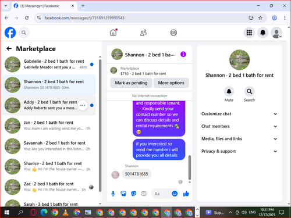Click the Mute bell icon
The width and height of the screenshot is (291, 218).
click(x=229, y=91)
